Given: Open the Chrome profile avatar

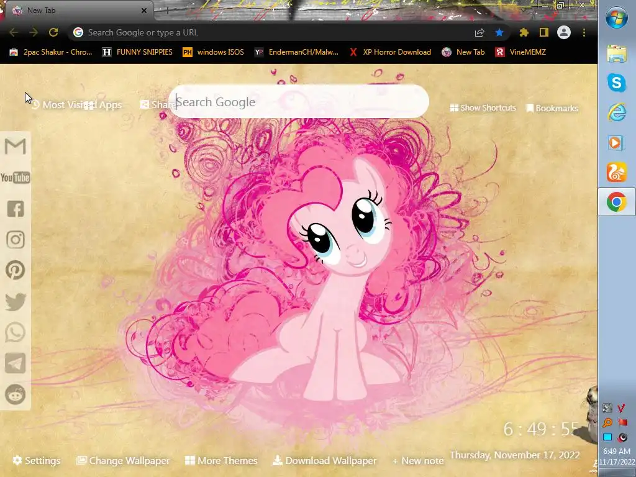Looking at the screenshot, I should [x=564, y=32].
